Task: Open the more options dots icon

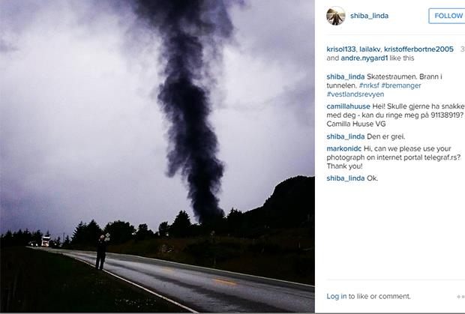Action: pyautogui.click(x=460, y=297)
